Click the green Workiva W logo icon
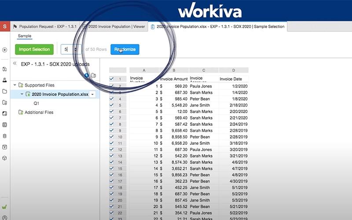This screenshot has width=352, height=220. [4, 207]
